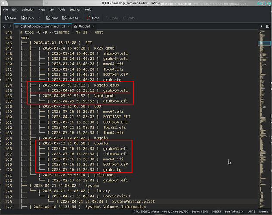Image resolution: width=272 pixels, height=215 pixels.
Task: Expand the Open recent files dropdown arrow
Action: click(40, 18)
